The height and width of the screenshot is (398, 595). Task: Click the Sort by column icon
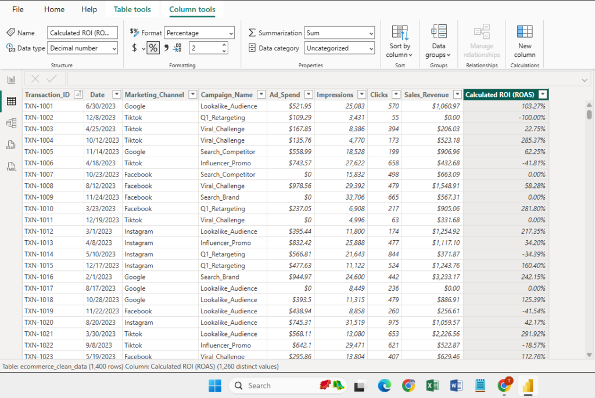tap(400, 33)
